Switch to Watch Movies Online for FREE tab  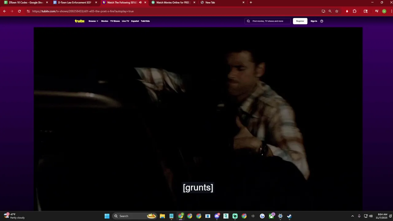(173, 2)
